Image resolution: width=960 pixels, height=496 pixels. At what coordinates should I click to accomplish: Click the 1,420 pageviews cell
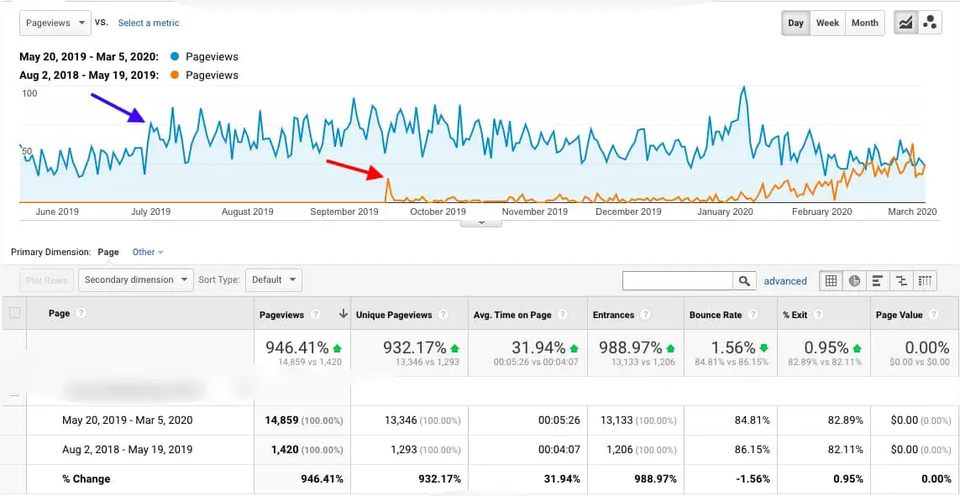click(x=285, y=450)
